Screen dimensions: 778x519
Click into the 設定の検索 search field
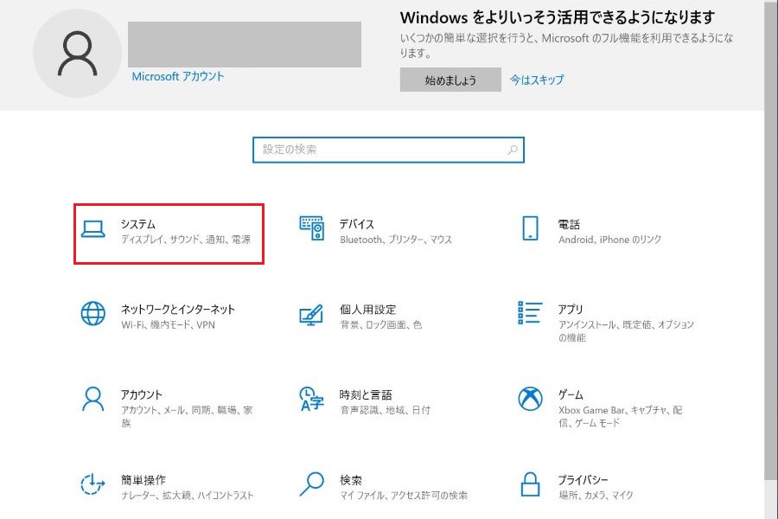pyautogui.click(x=380, y=150)
